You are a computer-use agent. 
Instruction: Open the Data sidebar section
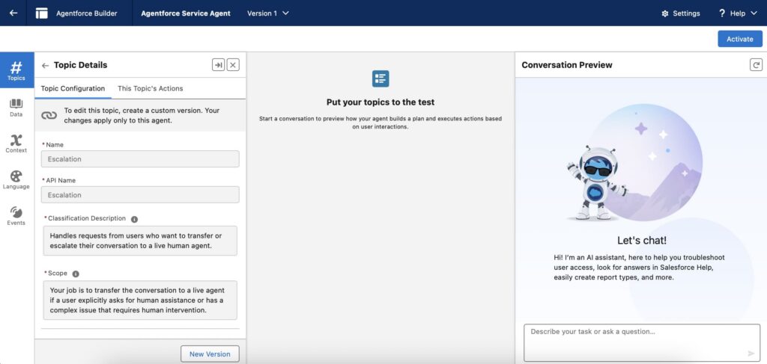pos(16,108)
